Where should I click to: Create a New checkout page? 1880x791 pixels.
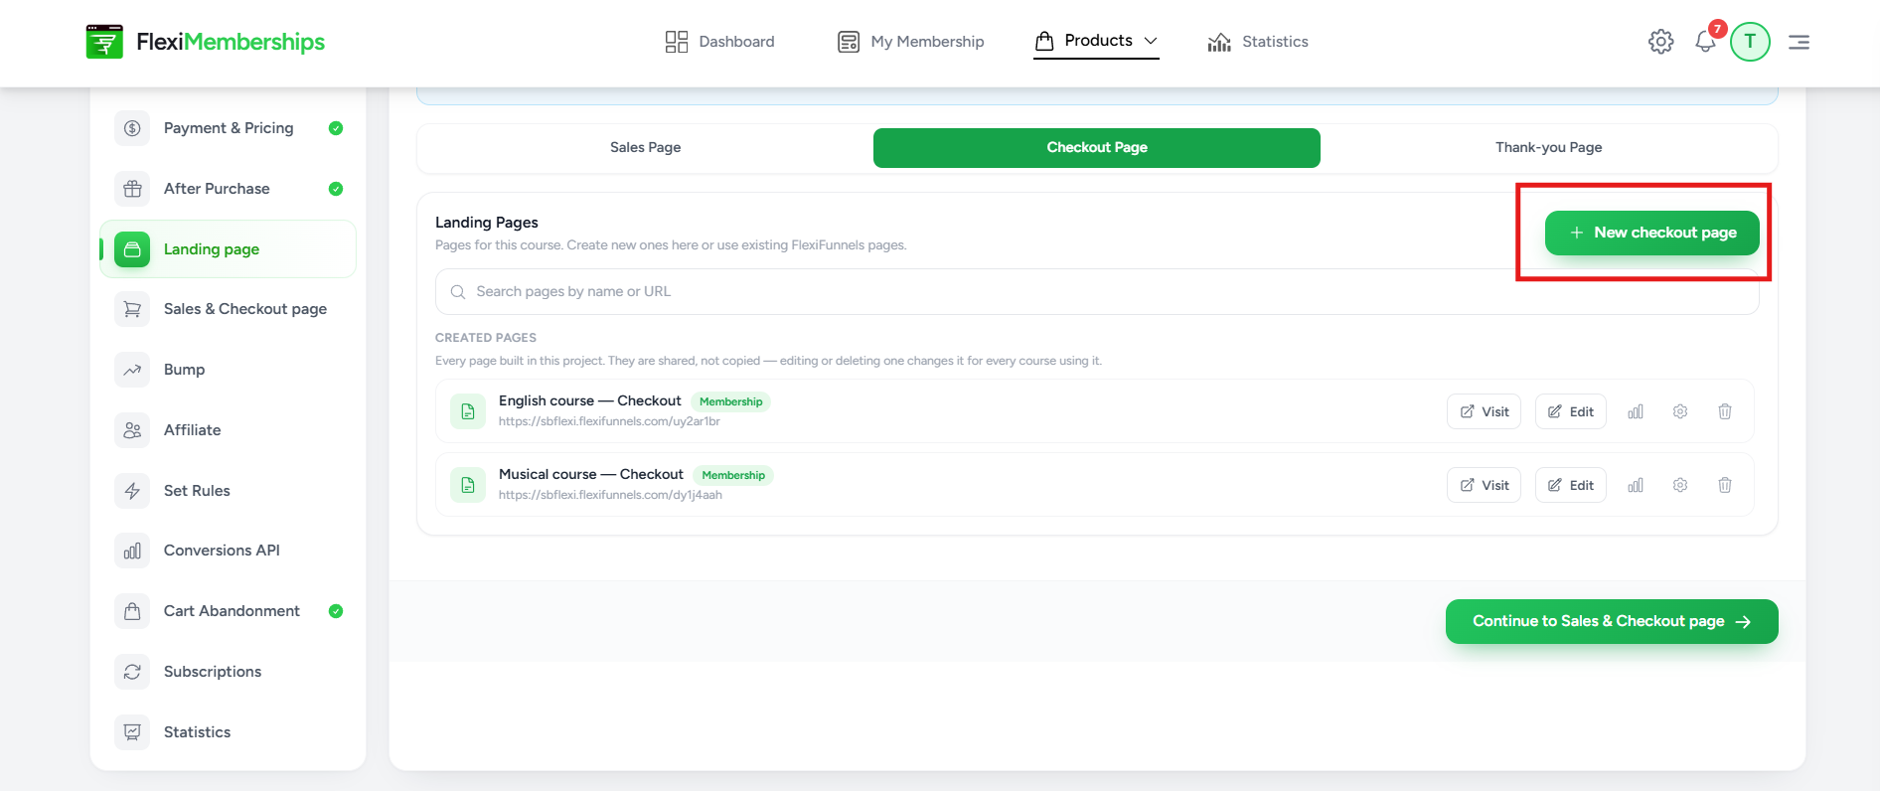click(x=1652, y=233)
